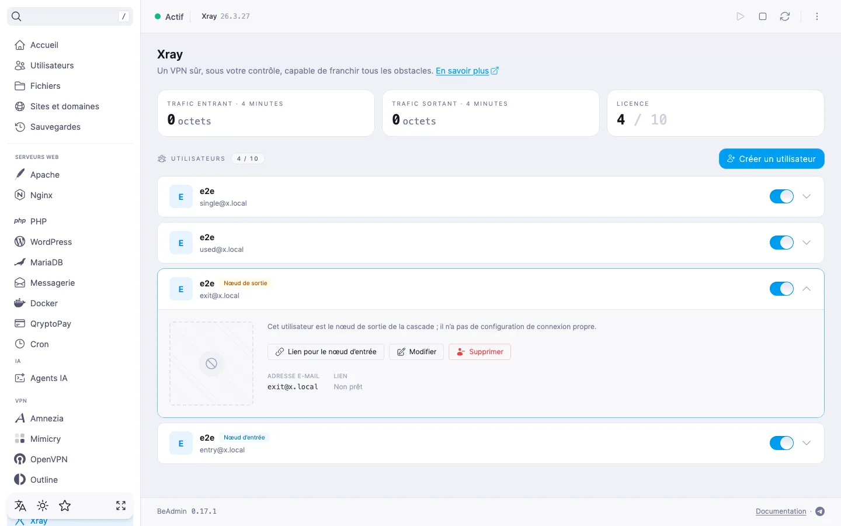Open Agents IA in sidebar
Viewport: 841px width, 526px height.
[70, 378]
